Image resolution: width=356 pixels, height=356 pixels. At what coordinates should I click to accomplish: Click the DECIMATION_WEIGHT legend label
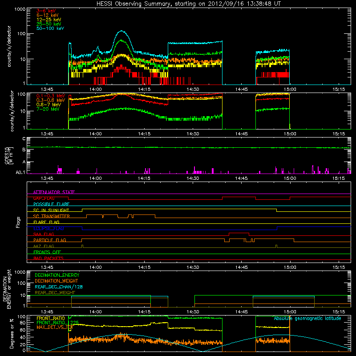point(57,281)
